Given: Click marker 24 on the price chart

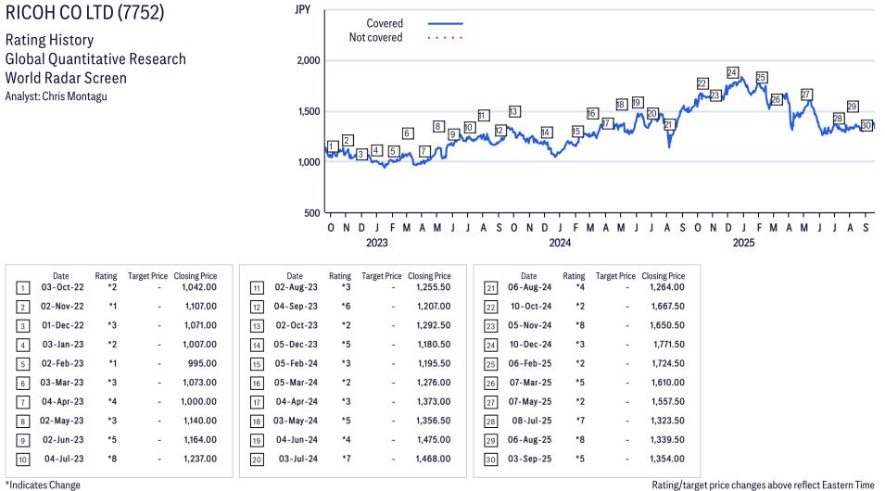Looking at the screenshot, I should [x=732, y=72].
